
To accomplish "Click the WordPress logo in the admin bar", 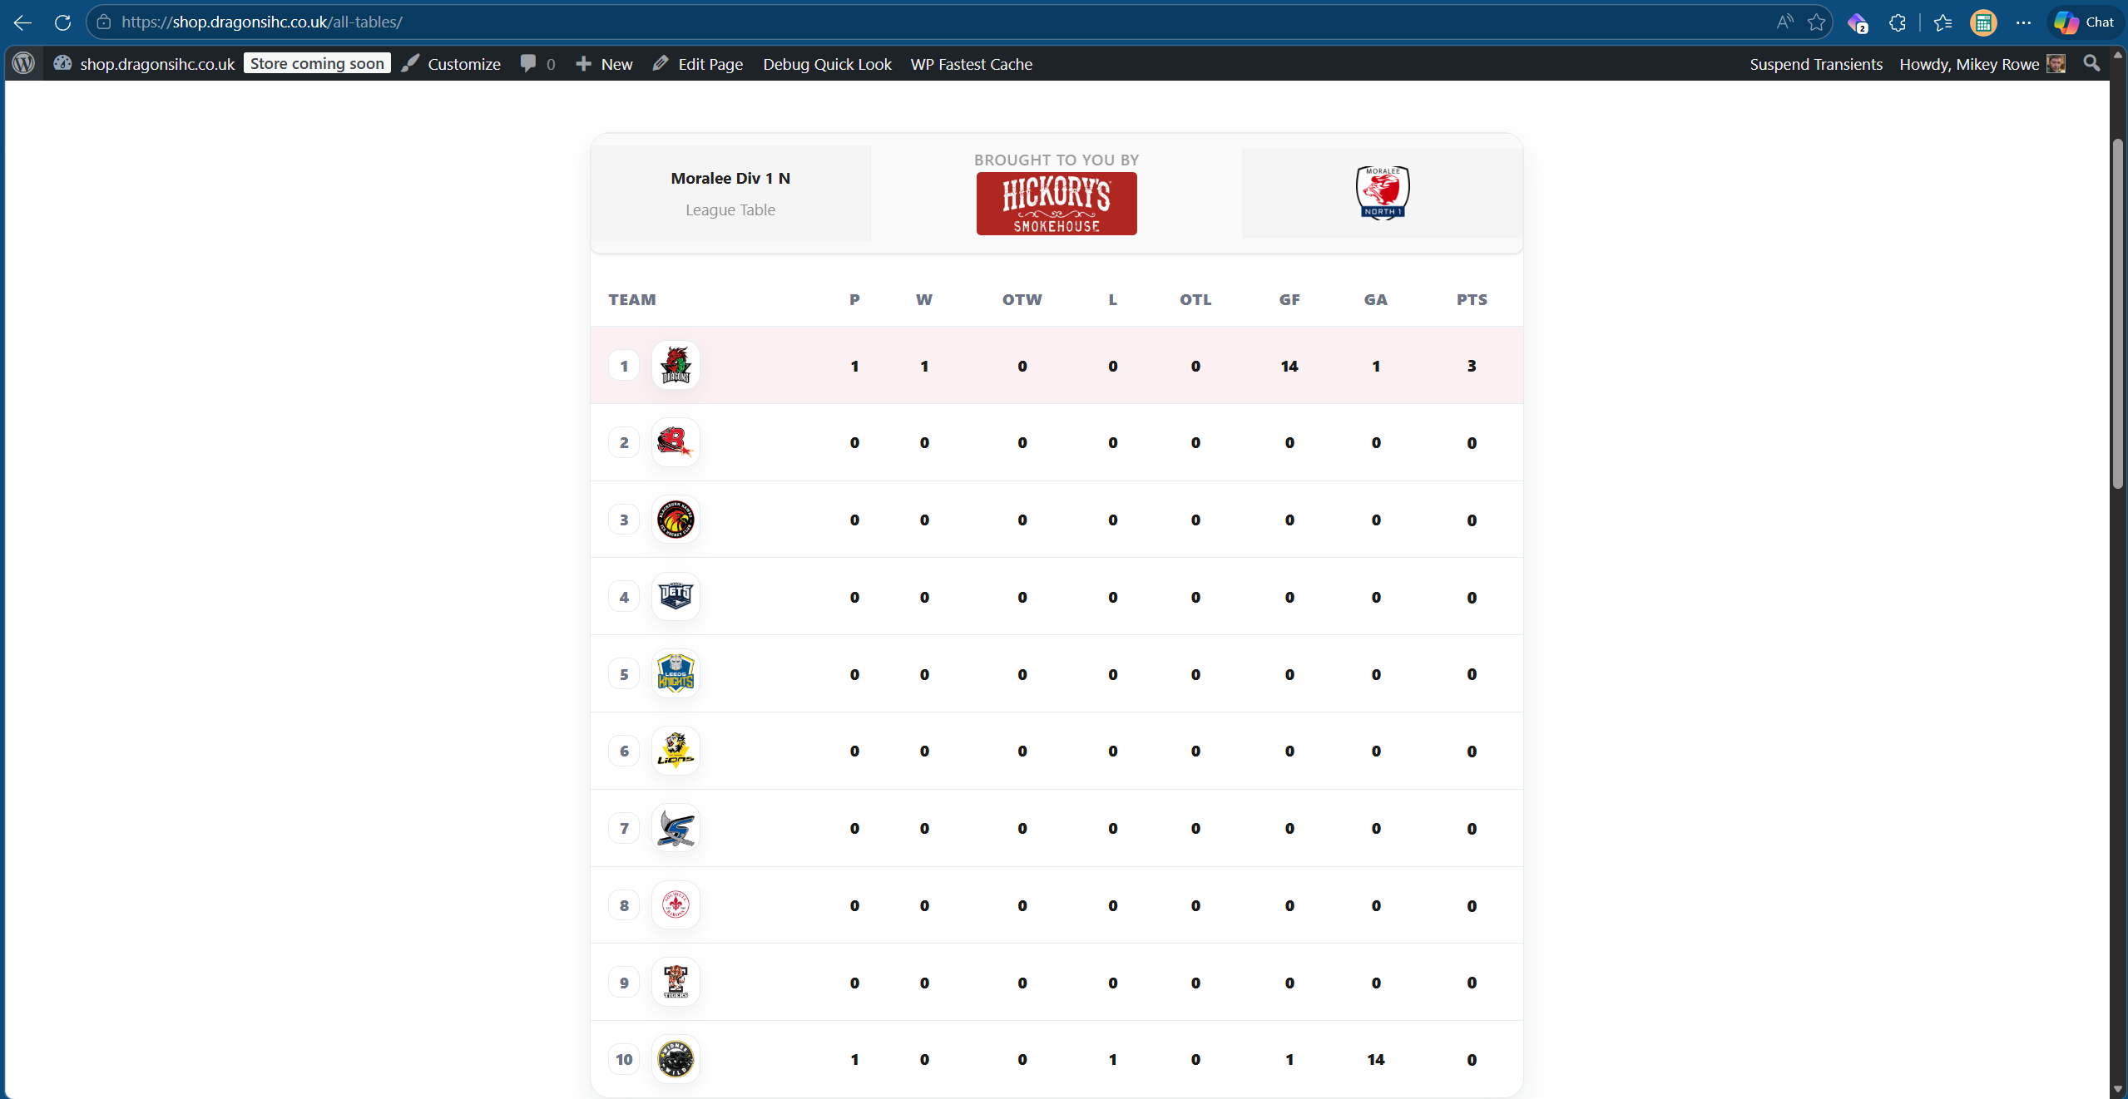I will (x=22, y=63).
